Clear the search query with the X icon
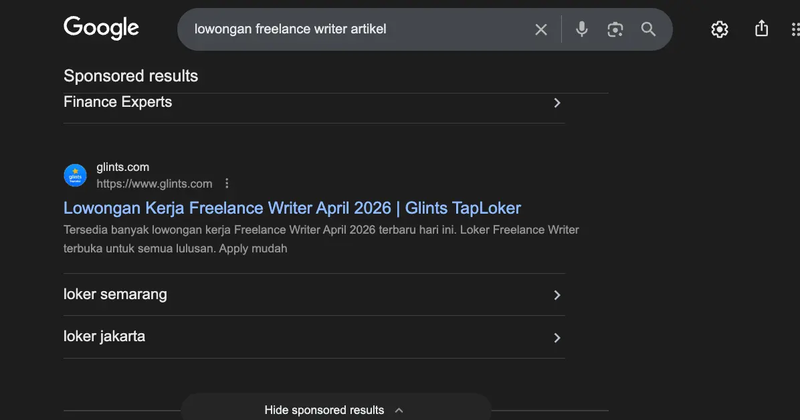Image resolution: width=800 pixels, height=420 pixels. [x=541, y=29]
